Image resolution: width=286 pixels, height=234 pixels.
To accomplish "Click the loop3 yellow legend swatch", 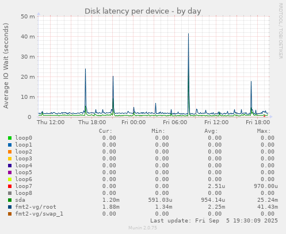I will point(10,159).
